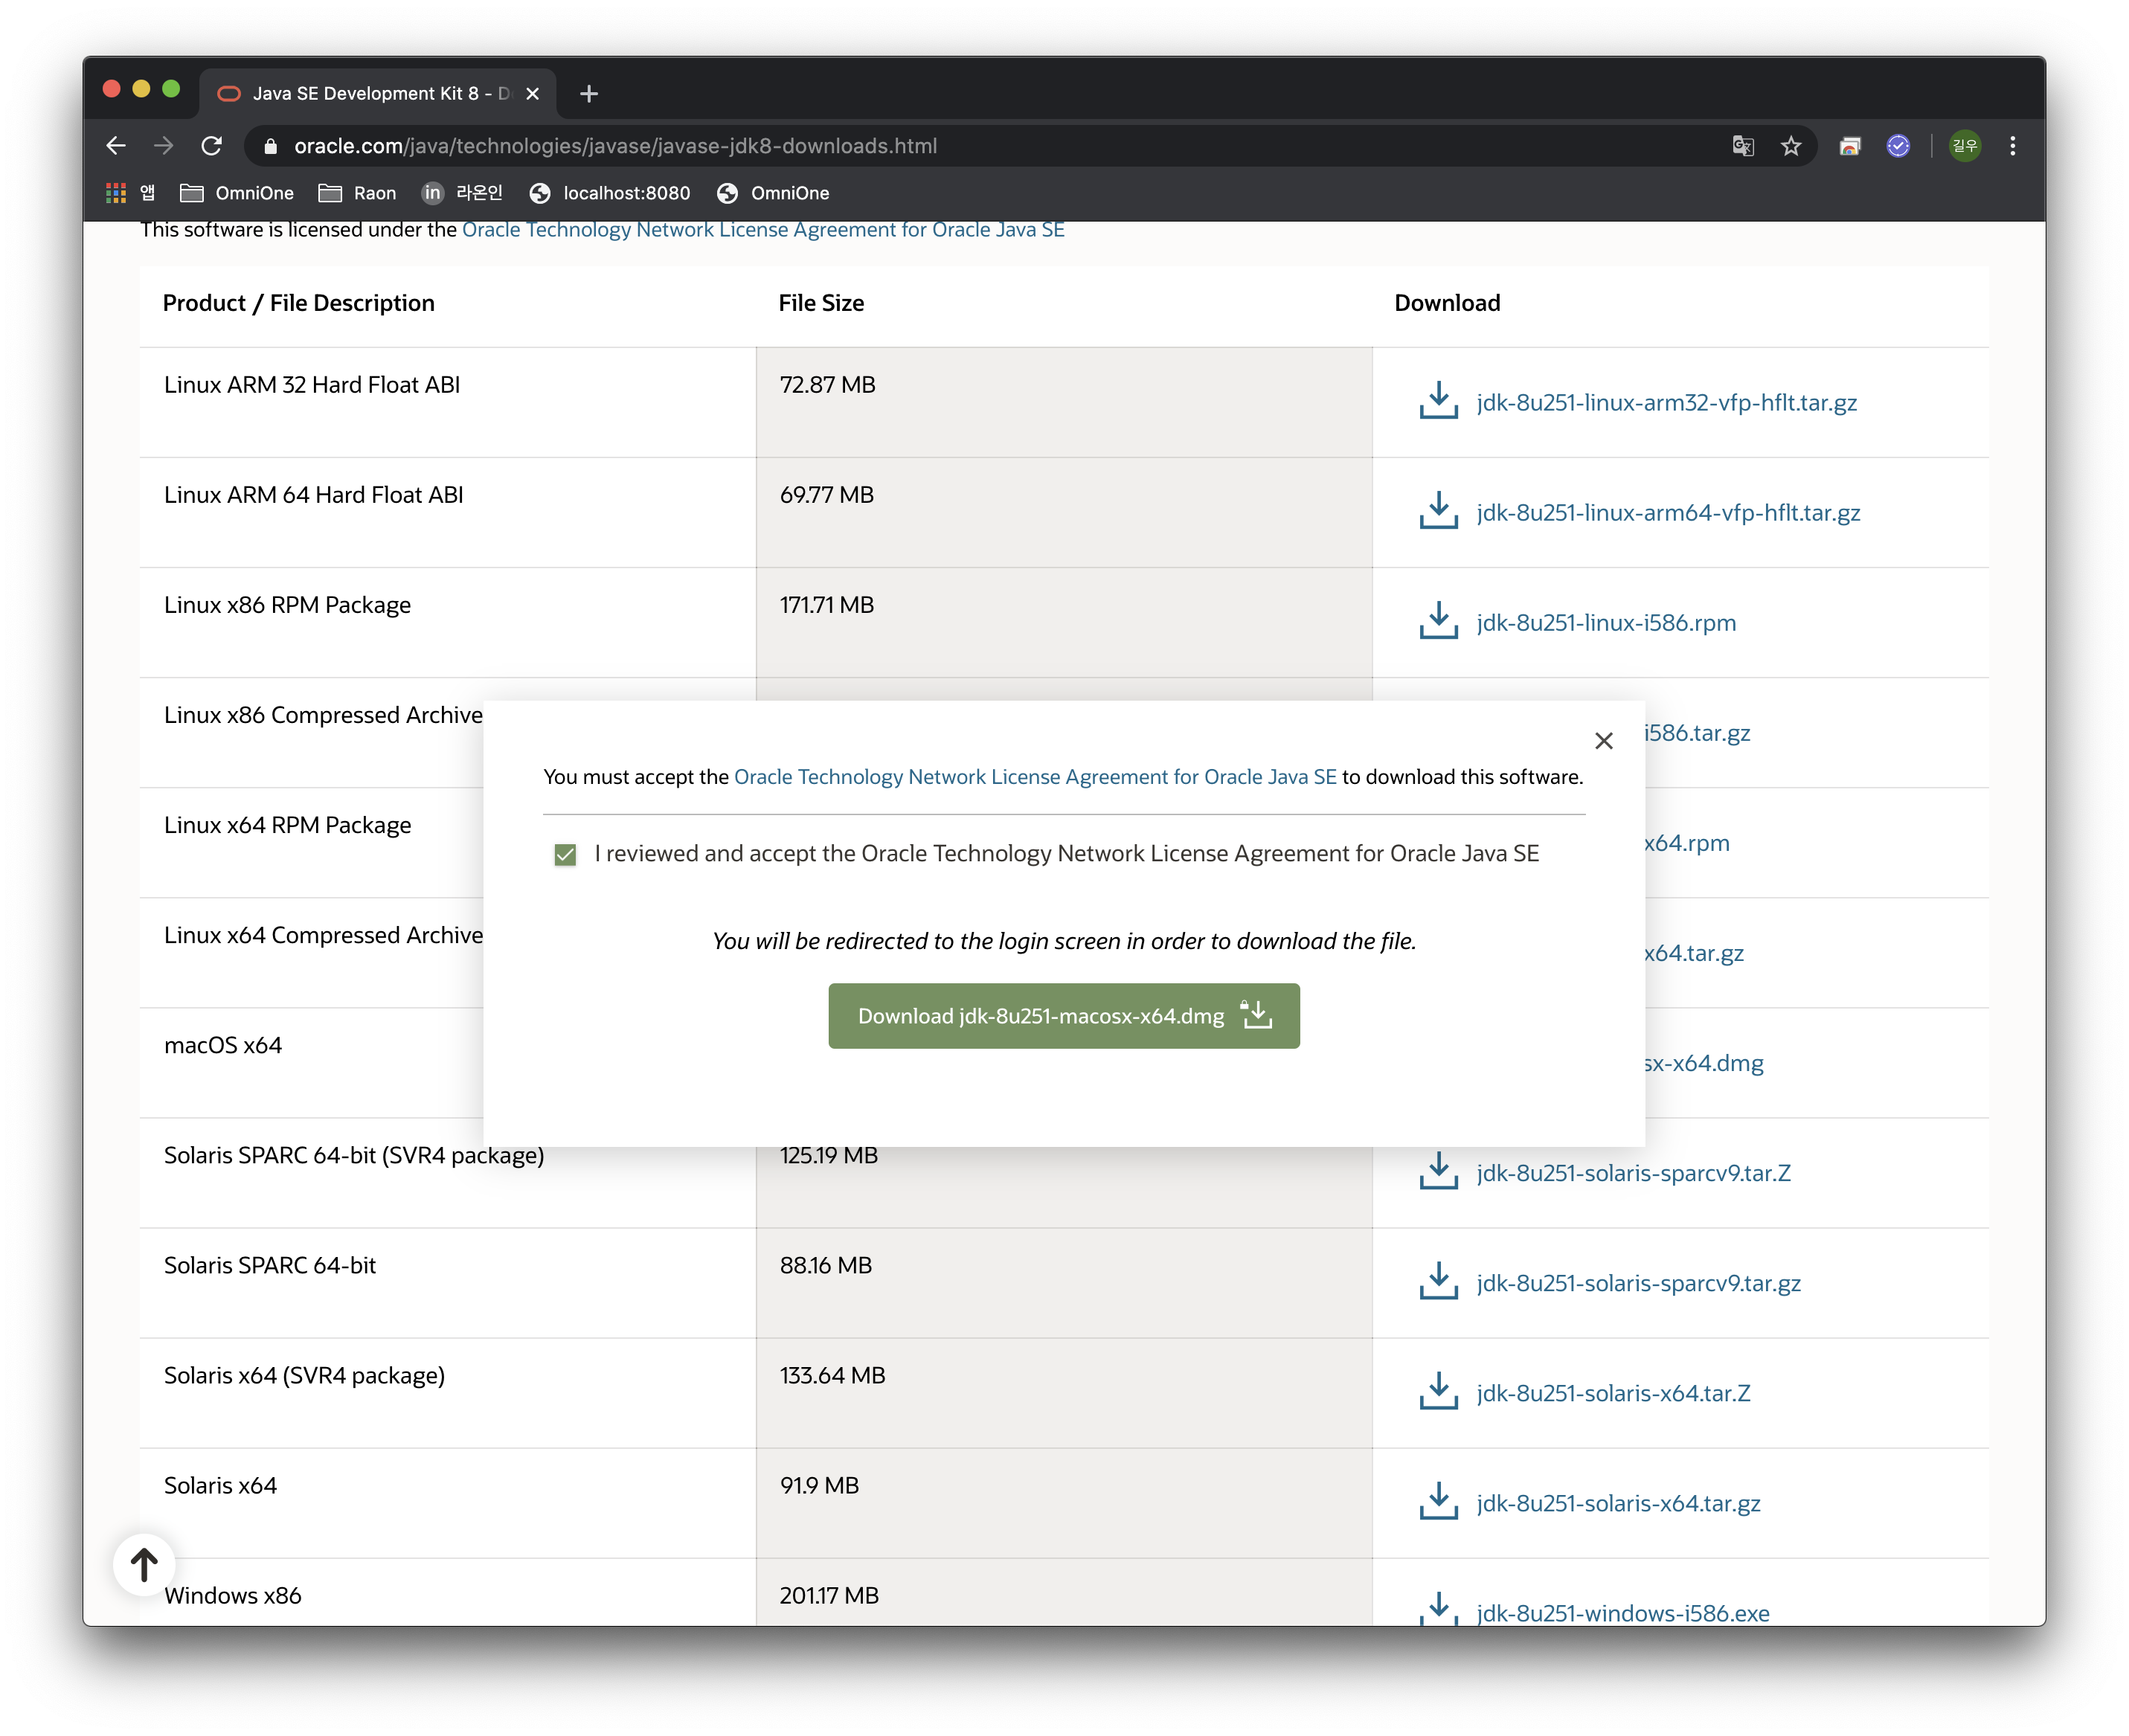The width and height of the screenshot is (2129, 1736).
Task: Click the browser forward arrow
Action: (164, 146)
